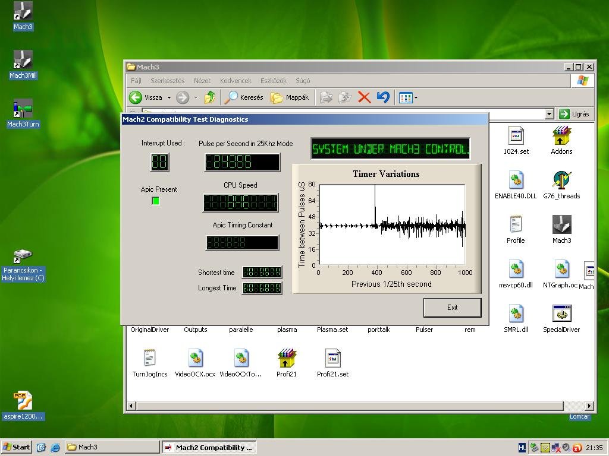
Task: Select the Profi21 archive icon
Action: click(x=287, y=358)
